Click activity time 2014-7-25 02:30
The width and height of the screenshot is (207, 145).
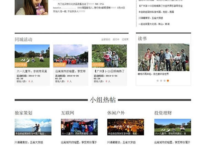point(28,77)
